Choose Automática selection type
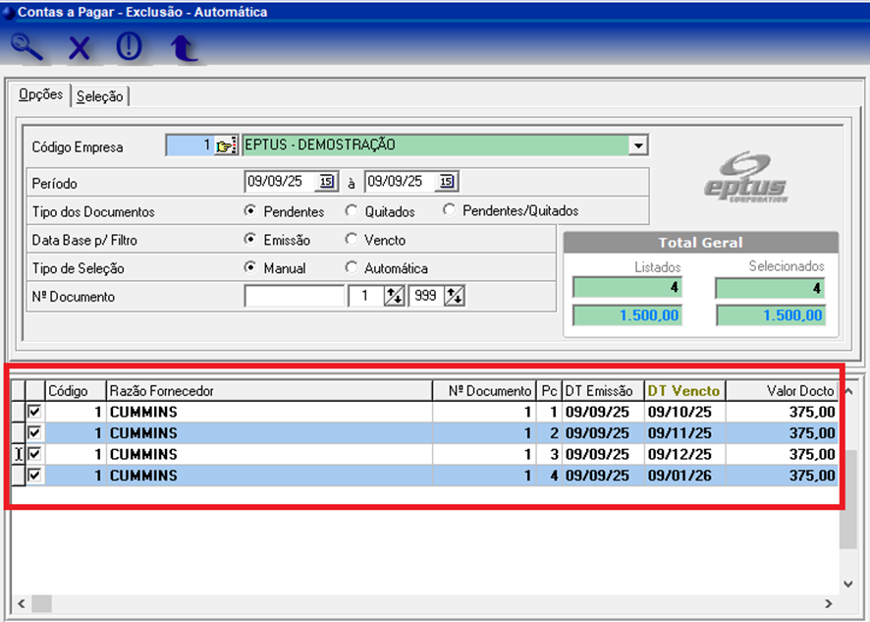The height and width of the screenshot is (622, 870). [x=352, y=268]
